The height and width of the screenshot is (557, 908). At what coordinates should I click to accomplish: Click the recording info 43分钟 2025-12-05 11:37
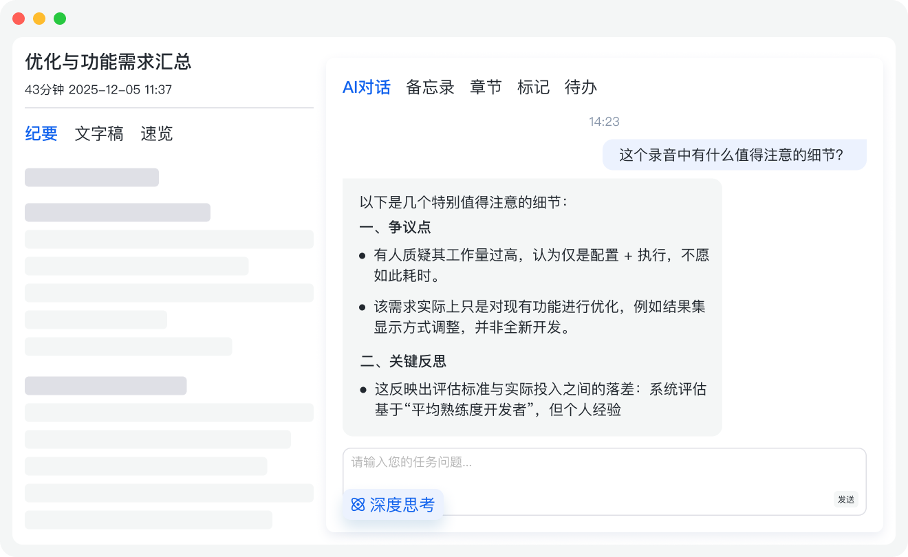[x=98, y=89]
